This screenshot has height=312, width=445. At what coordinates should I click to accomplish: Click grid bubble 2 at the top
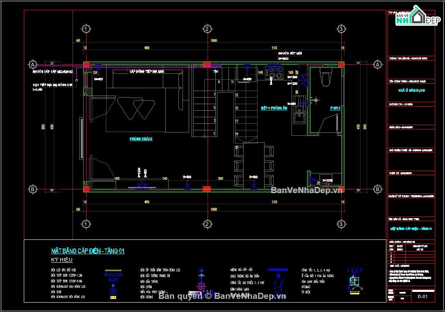[207, 29]
